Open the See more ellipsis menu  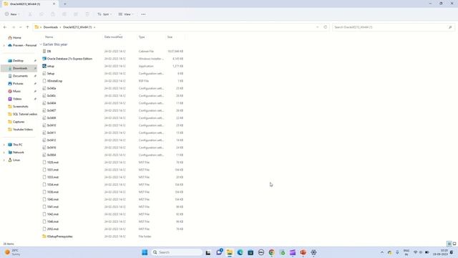pos(143,14)
